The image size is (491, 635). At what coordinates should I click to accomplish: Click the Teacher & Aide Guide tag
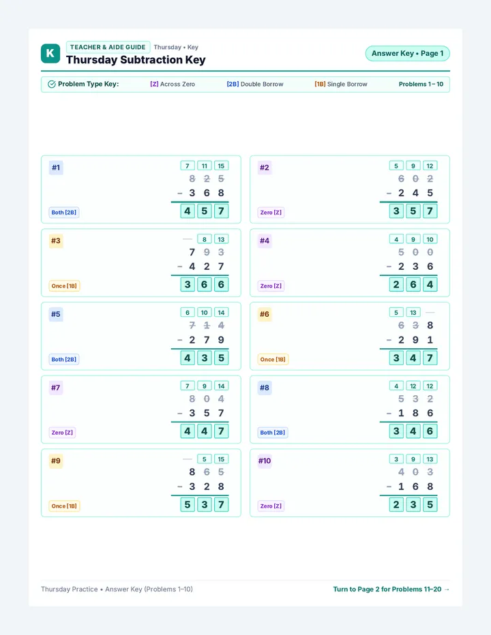tap(108, 47)
